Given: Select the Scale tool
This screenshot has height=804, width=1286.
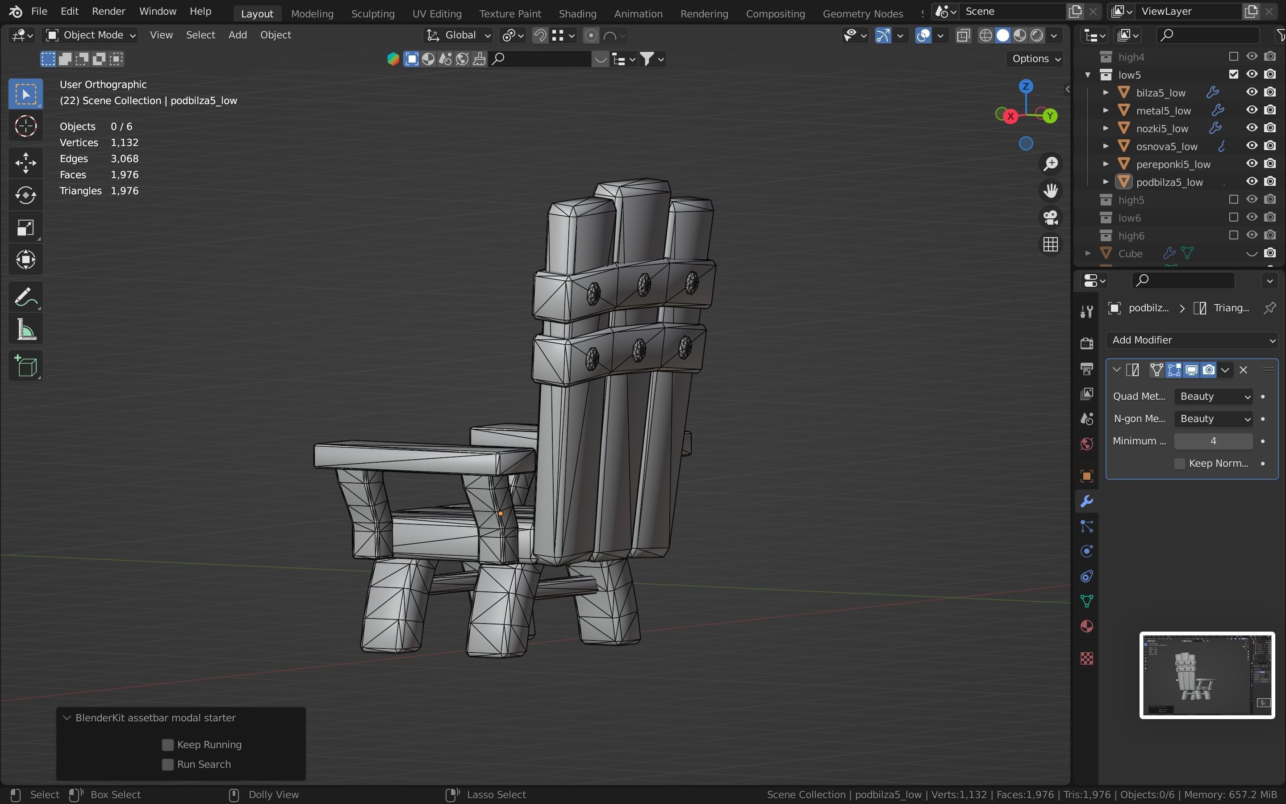Looking at the screenshot, I should pos(25,228).
